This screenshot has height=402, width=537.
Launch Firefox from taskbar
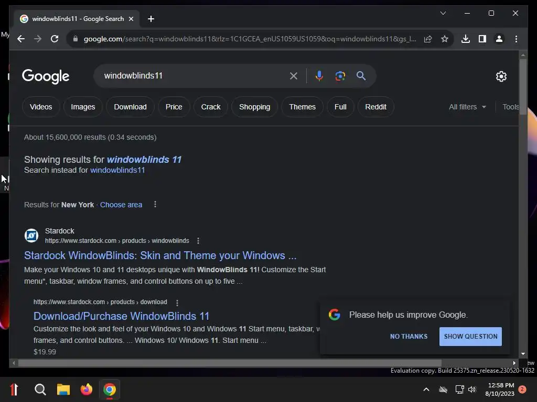point(87,389)
